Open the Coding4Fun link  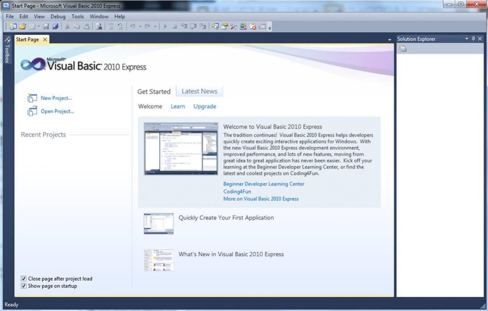(x=237, y=192)
